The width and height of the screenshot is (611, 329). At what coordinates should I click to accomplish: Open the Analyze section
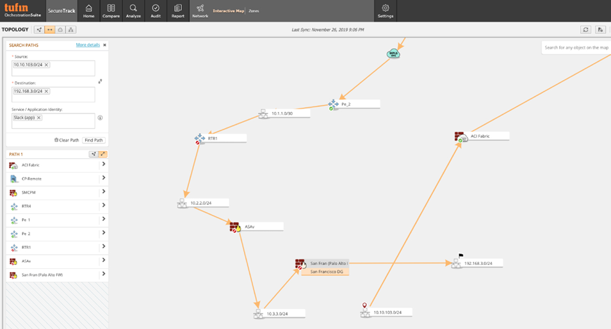[x=133, y=11]
